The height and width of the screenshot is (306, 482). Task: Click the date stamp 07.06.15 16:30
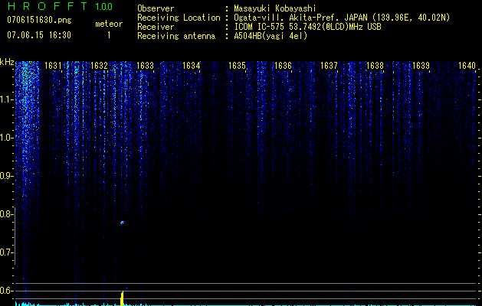click(39, 35)
